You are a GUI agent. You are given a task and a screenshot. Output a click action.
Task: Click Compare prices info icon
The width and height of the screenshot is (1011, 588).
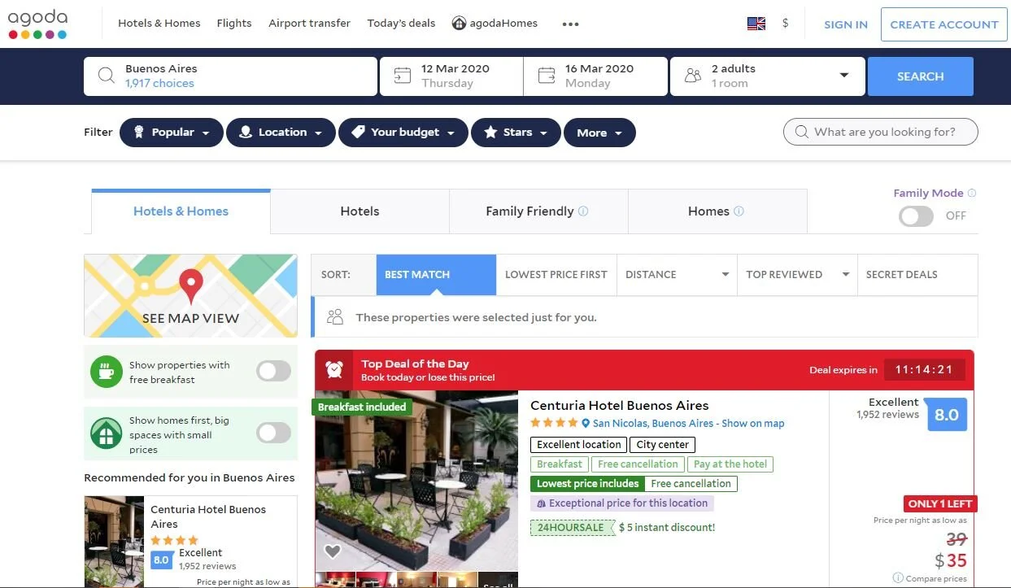click(x=898, y=578)
